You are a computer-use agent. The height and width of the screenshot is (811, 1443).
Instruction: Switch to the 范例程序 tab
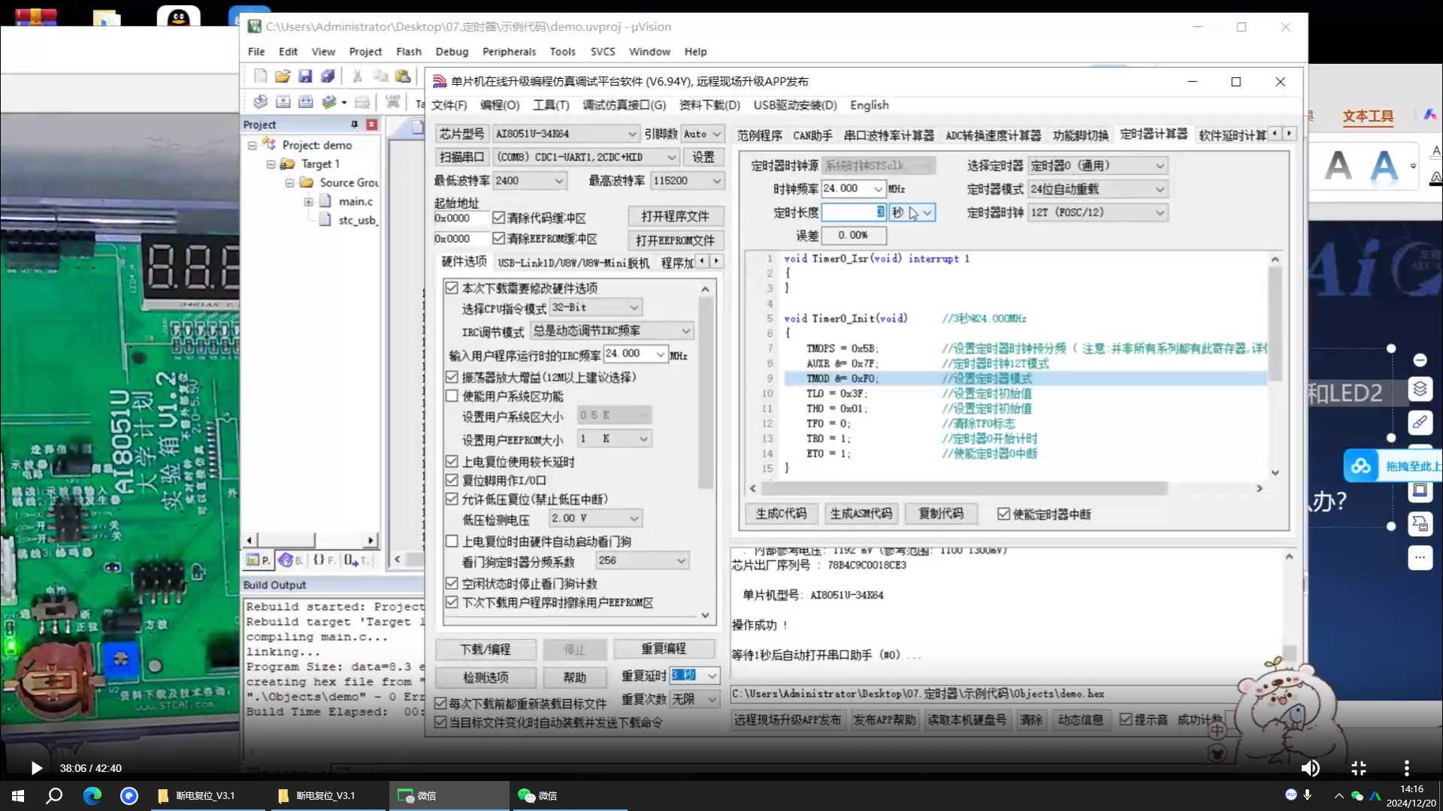point(759,135)
